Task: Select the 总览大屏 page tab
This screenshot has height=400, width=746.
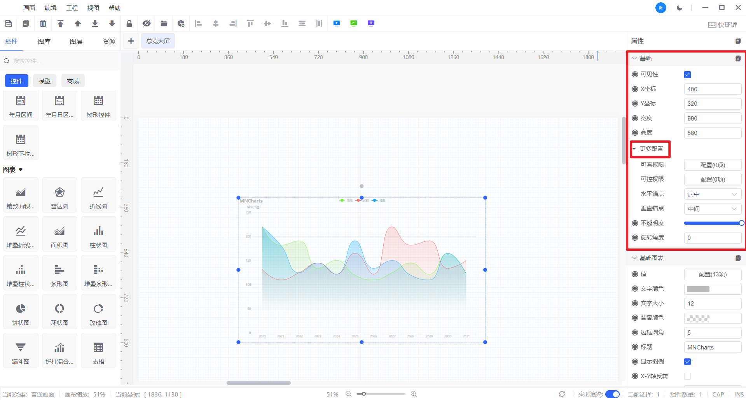Action: [x=158, y=41]
